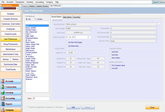Open the Stock View Mode dropdown
165x112 pixels.
pyautogui.click(x=156, y=41)
